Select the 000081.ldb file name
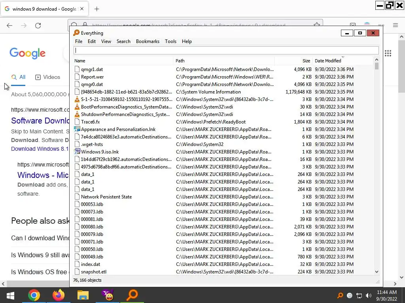This screenshot has height=303, width=405. pos(92,219)
